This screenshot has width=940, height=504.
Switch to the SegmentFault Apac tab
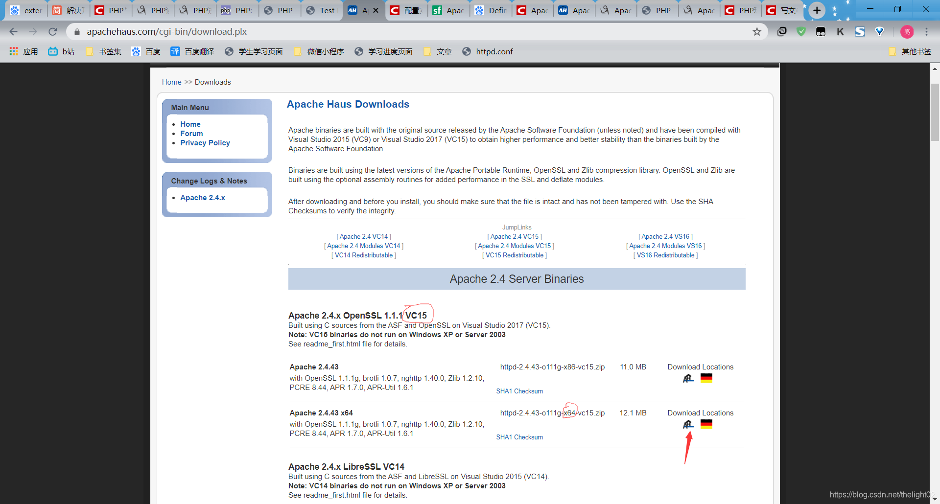[448, 10]
